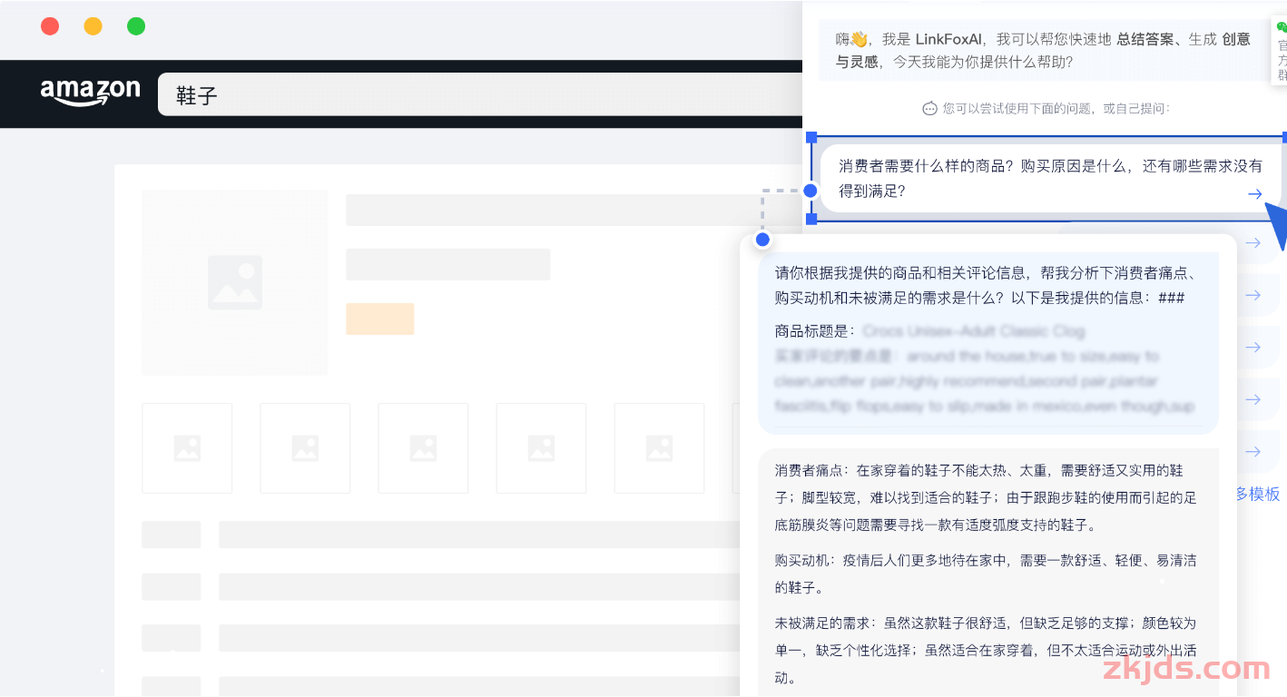1287x697 pixels.
Task: Select the suggested question 消费者需要什么样的商品
Action: tap(1050, 179)
